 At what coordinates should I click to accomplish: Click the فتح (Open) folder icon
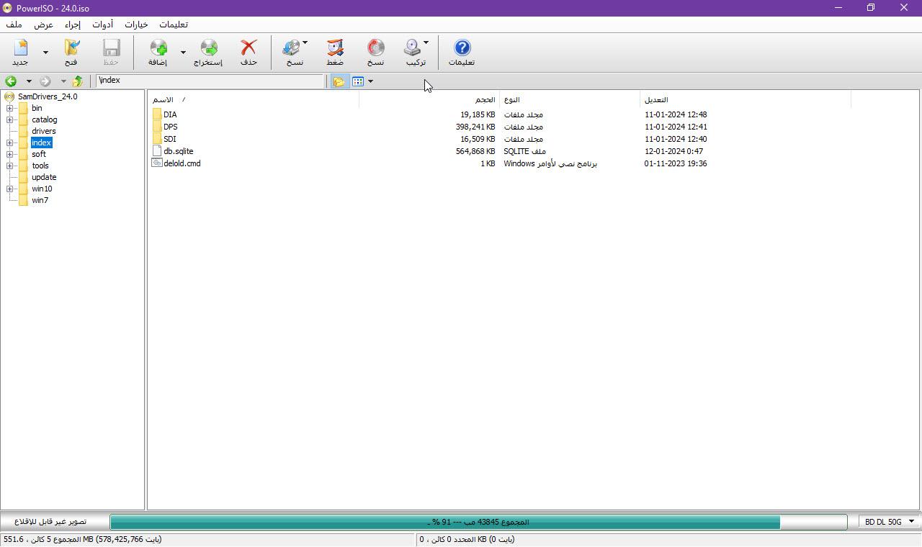click(71, 48)
